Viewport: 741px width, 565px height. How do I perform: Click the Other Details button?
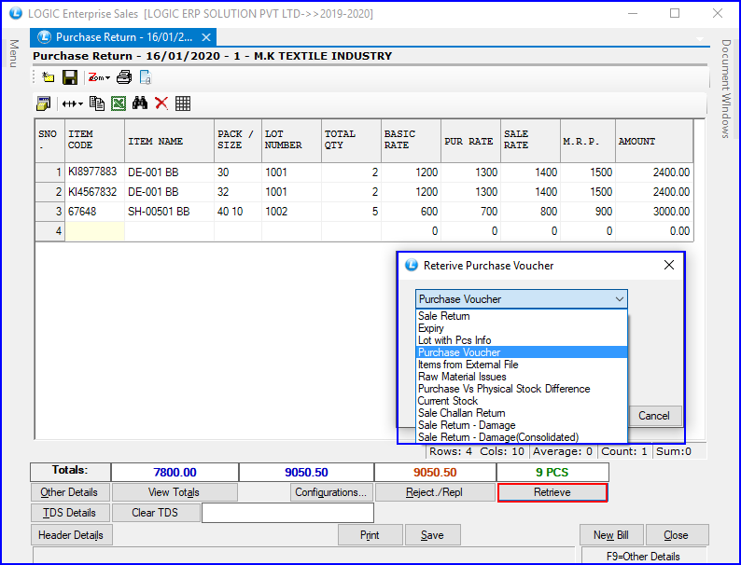tap(69, 492)
